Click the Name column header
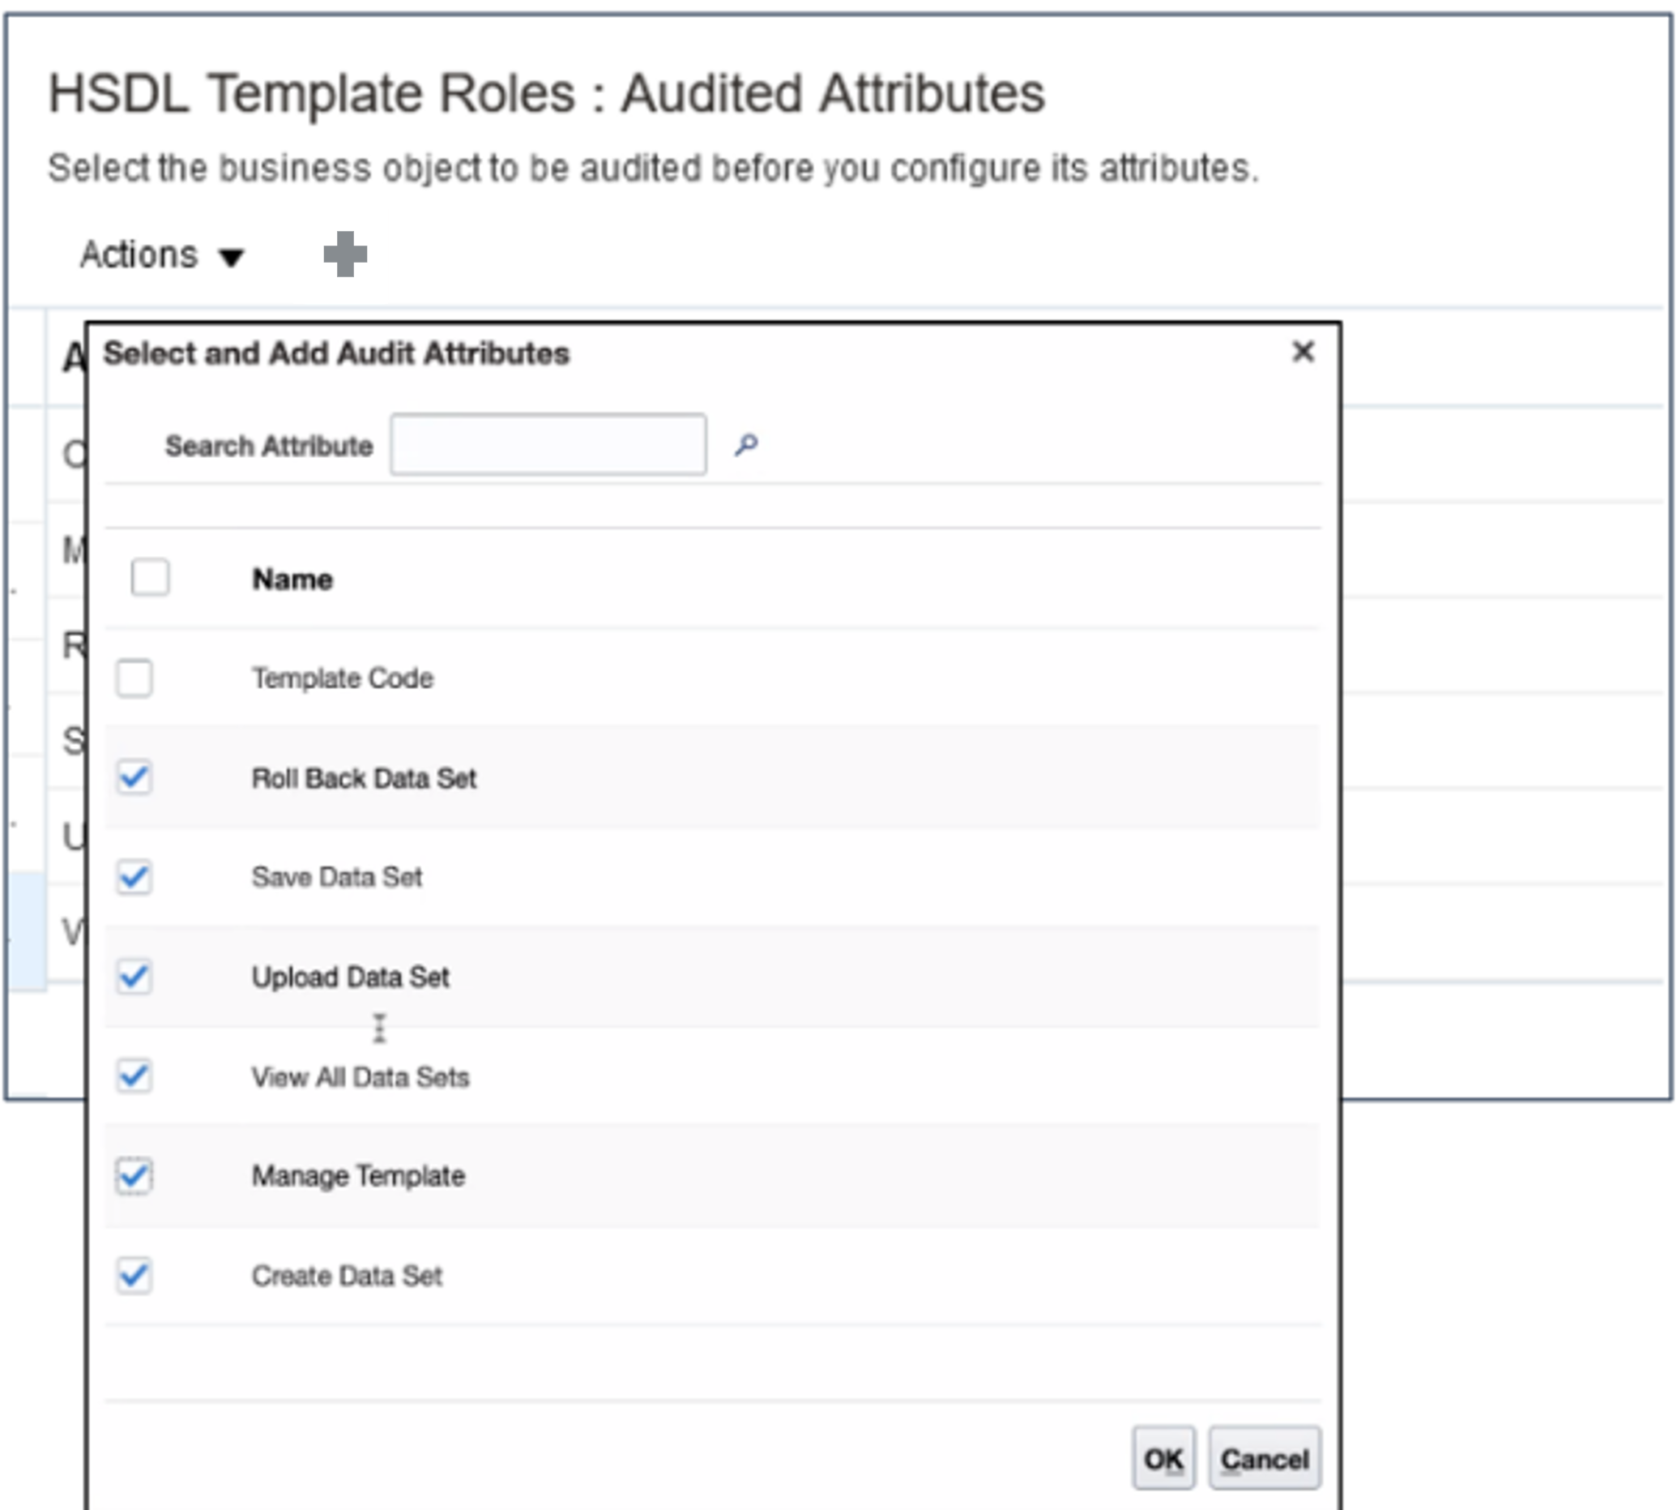The image size is (1677, 1510). coord(292,579)
